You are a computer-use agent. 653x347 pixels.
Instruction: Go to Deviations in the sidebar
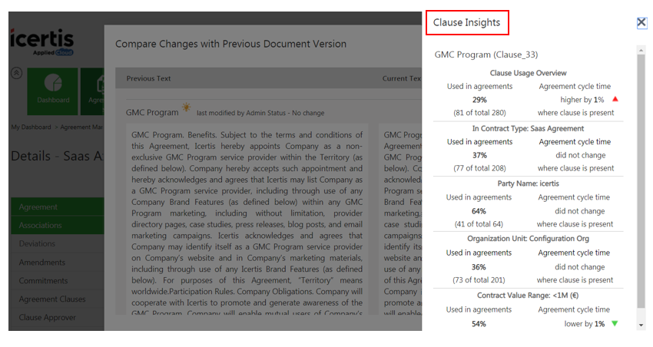(38, 244)
